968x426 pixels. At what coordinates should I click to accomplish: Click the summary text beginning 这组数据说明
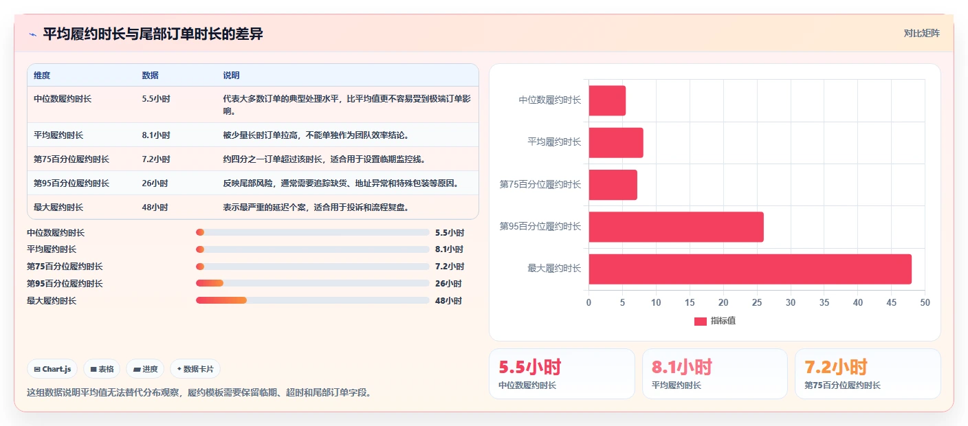tap(199, 393)
